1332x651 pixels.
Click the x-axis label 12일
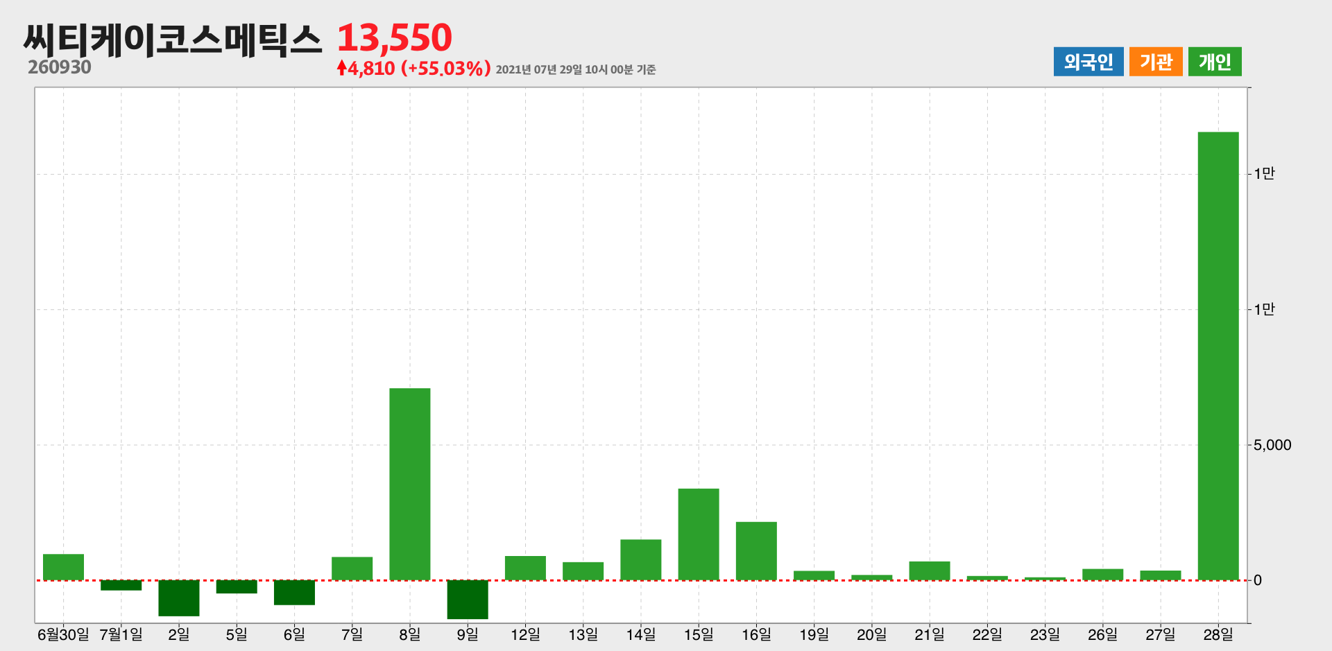pyautogui.click(x=525, y=634)
